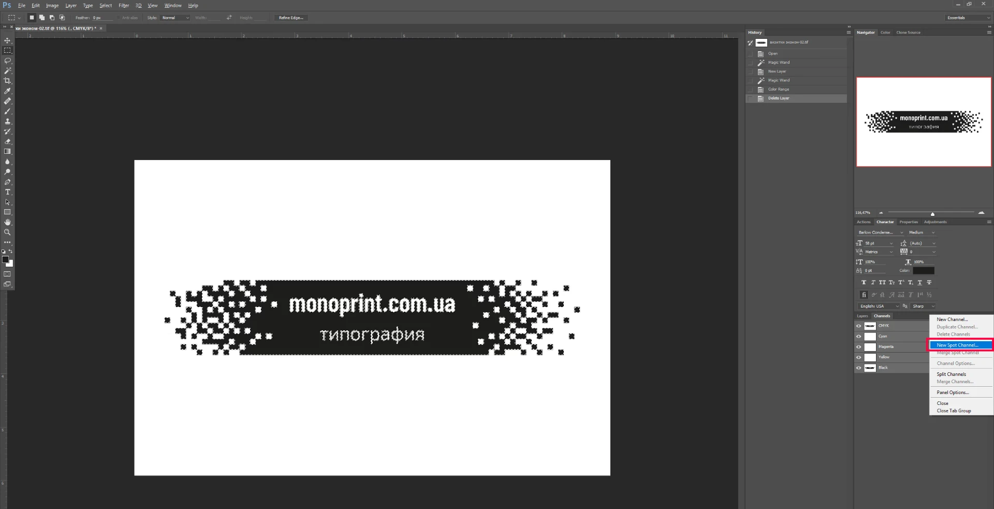This screenshot has height=509, width=994.
Task: Open the font size dropdown 58 pt
Action: click(x=879, y=243)
